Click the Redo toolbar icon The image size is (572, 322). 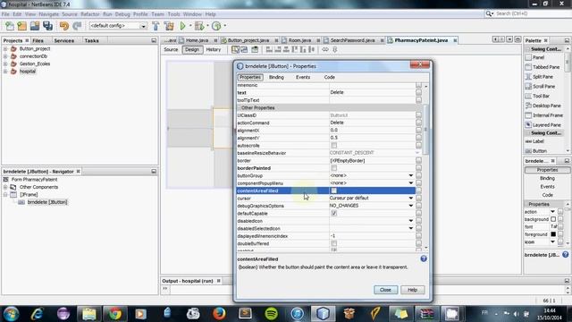pos(77,26)
